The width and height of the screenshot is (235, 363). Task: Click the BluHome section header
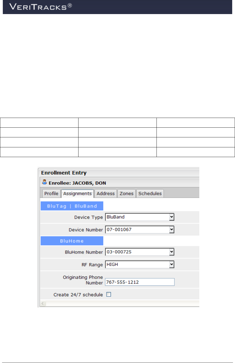72,241
